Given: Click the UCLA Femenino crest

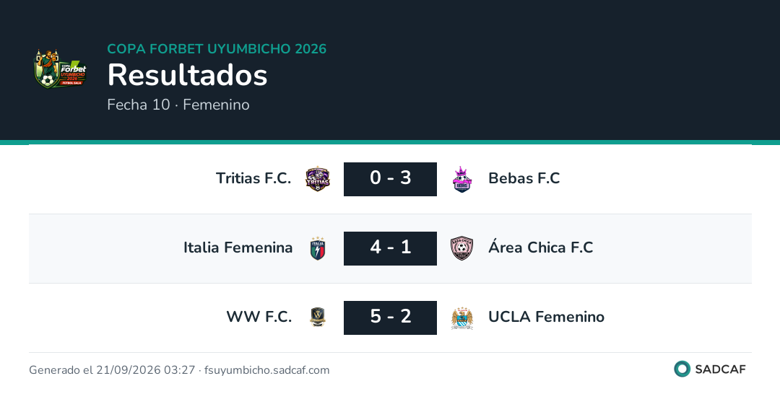Looking at the screenshot, I should click(462, 318).
